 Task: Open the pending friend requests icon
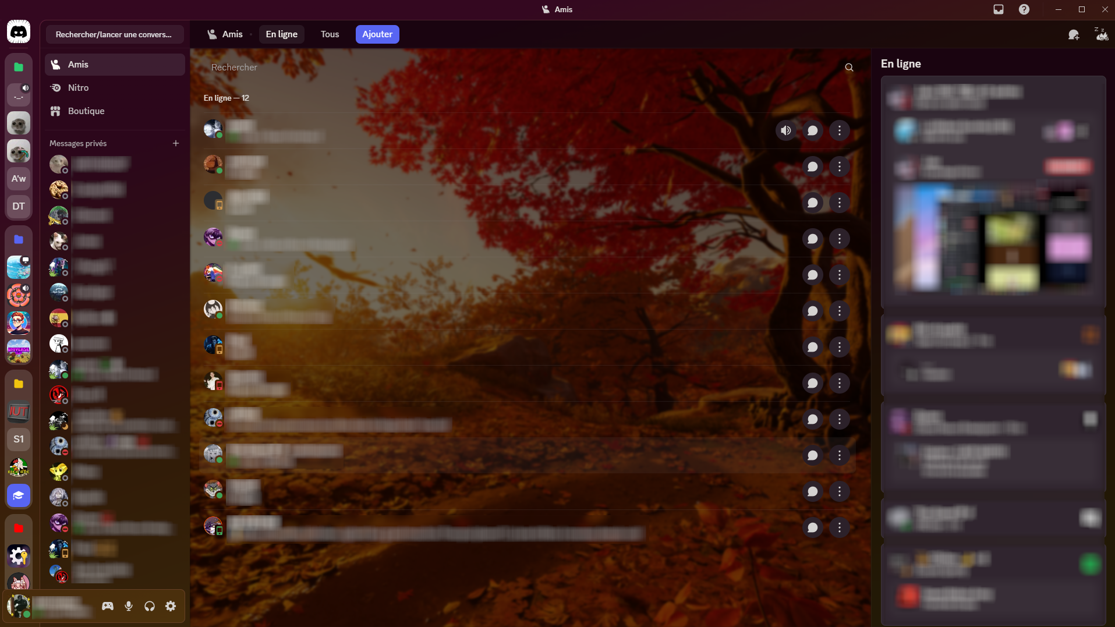pos(1073,34)
